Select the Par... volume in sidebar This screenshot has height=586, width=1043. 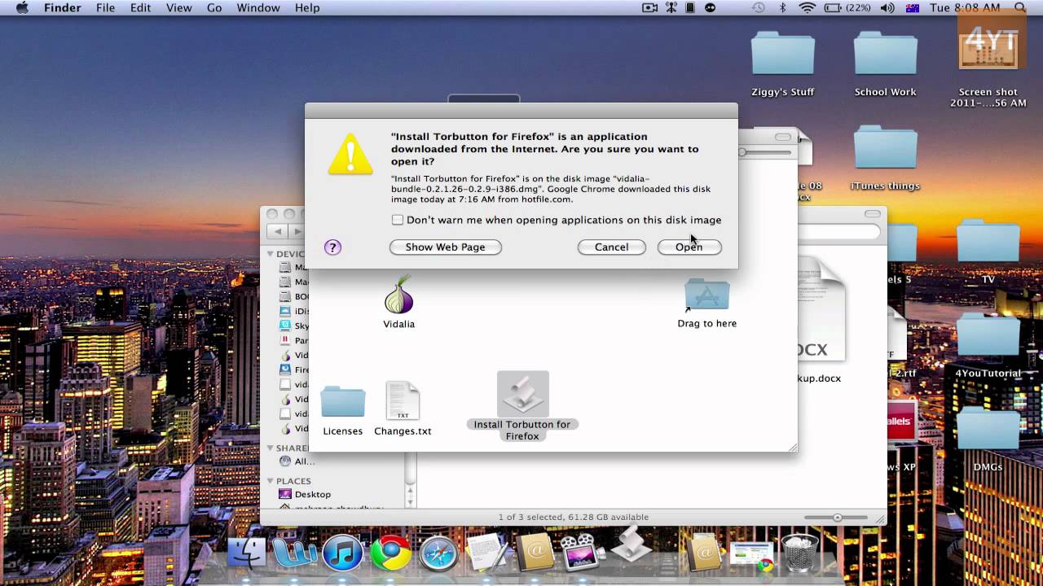point(293,340)
